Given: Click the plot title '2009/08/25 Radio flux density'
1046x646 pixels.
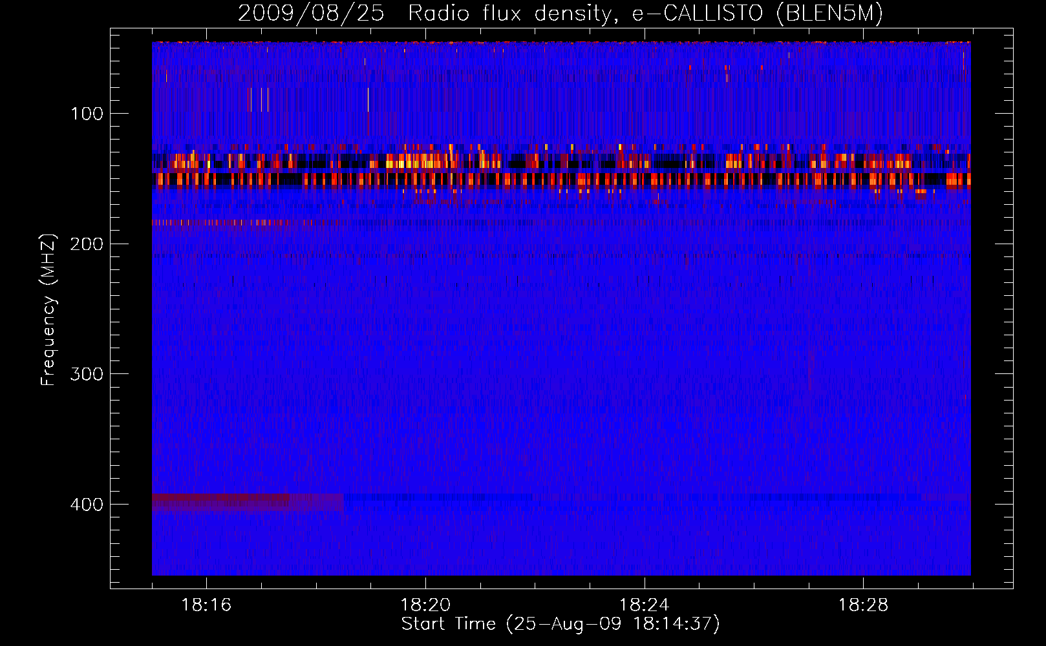Looking at the screenshot, I should (560, 13).
